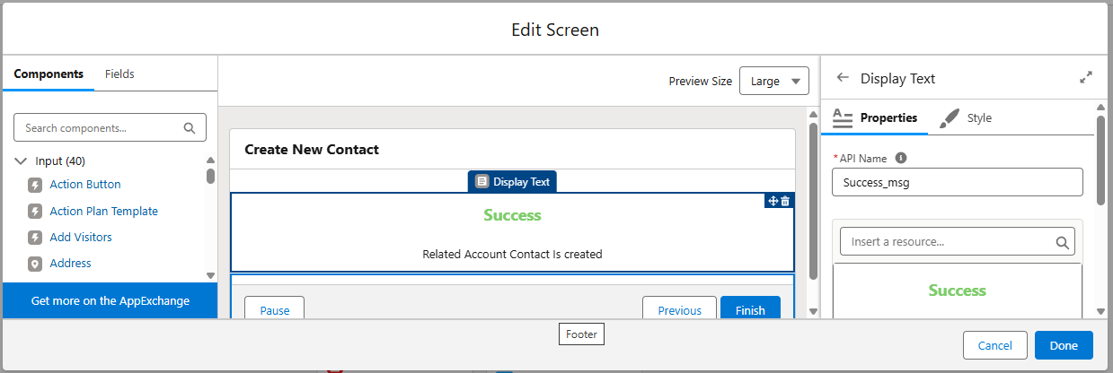1113x373 pixels.
Task: Click the API Name info icon
Action: click(901, 158)
